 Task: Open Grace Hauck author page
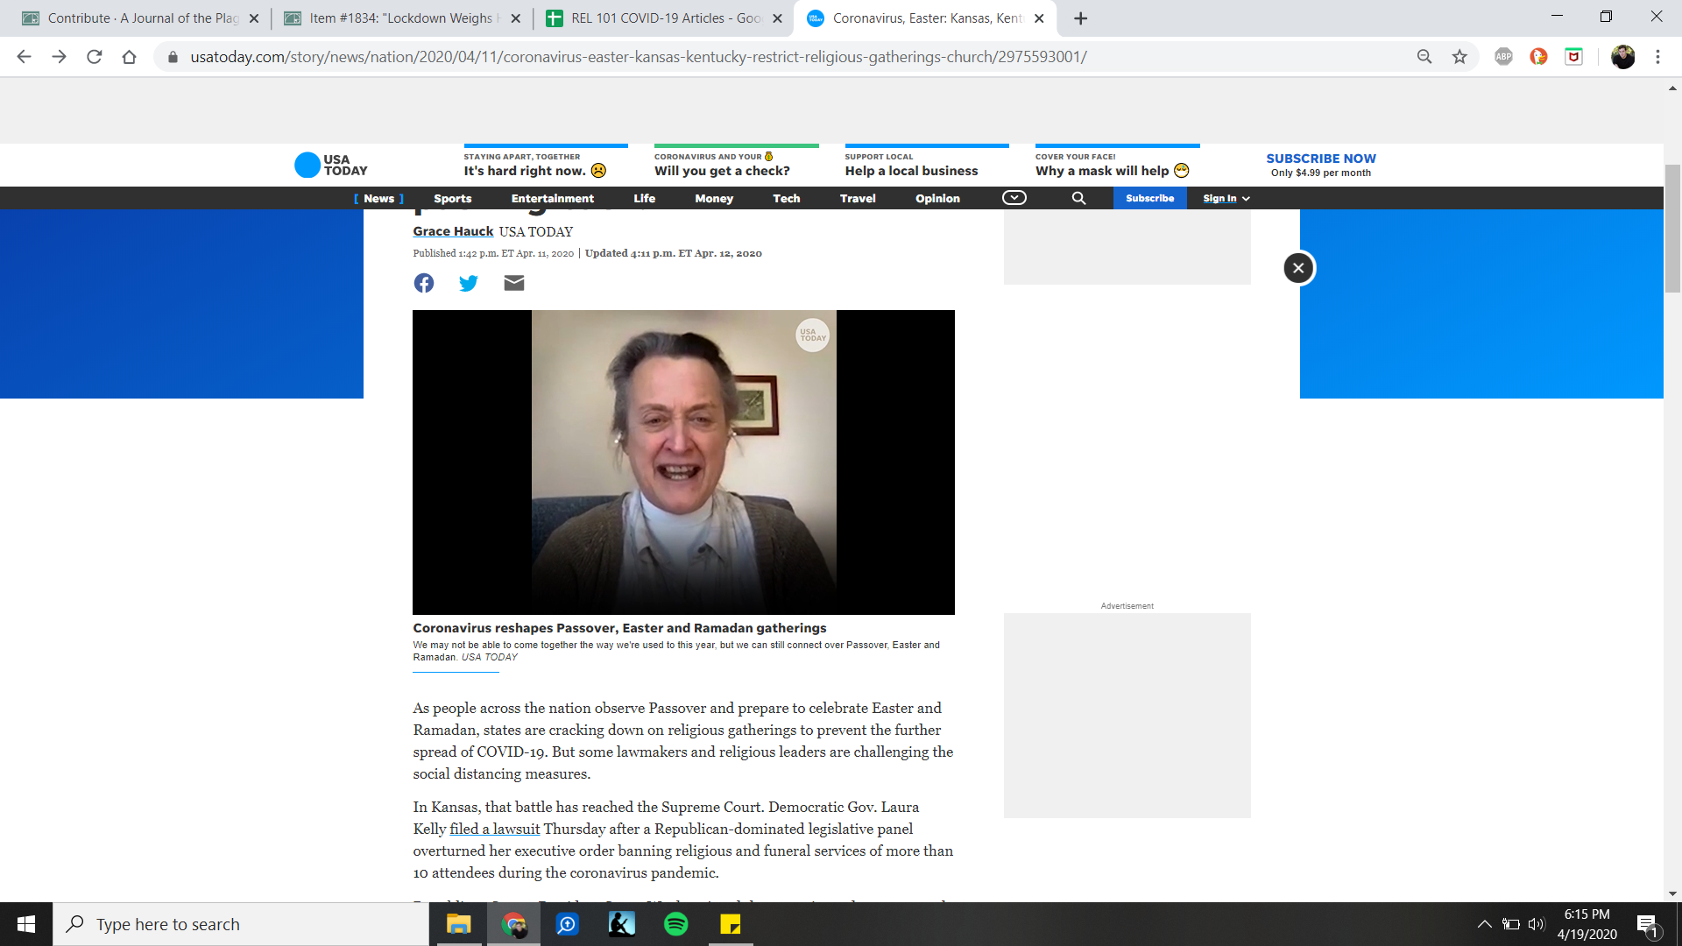(x=453, y=231)
